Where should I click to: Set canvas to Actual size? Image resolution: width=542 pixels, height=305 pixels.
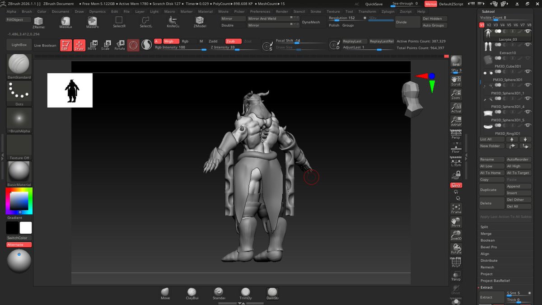pyautogui.click(x=456, y=108)
